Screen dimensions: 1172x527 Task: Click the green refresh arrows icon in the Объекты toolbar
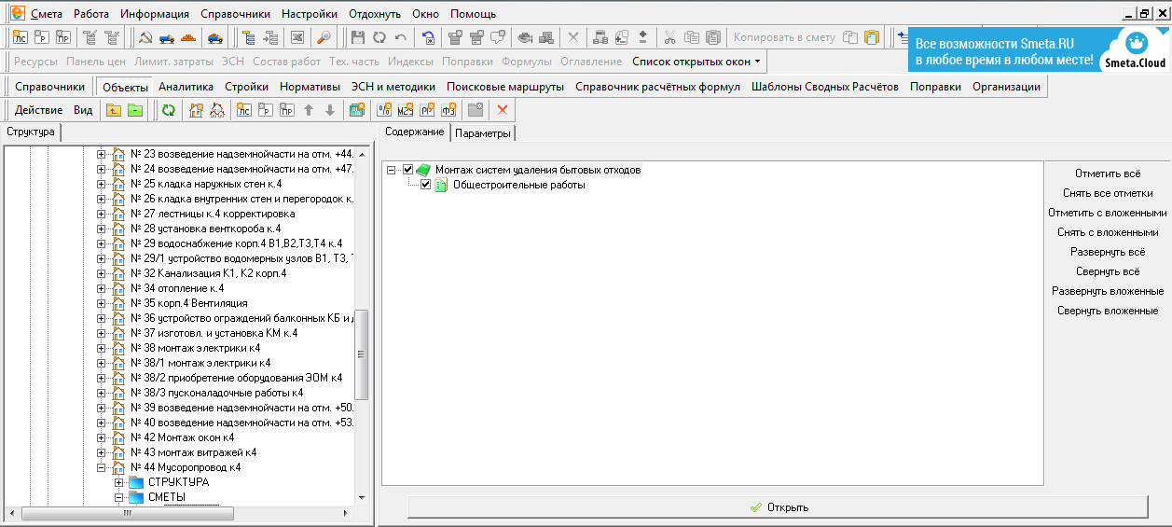pyautogui.click(x=168, y=110)
